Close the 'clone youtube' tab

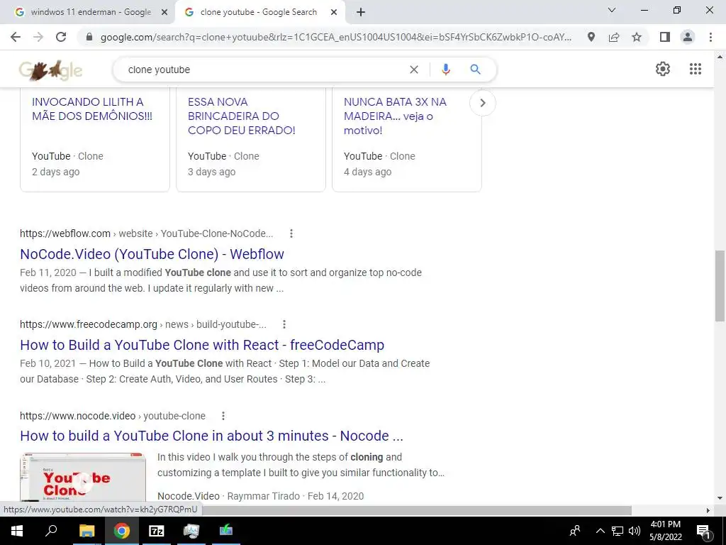334,13
